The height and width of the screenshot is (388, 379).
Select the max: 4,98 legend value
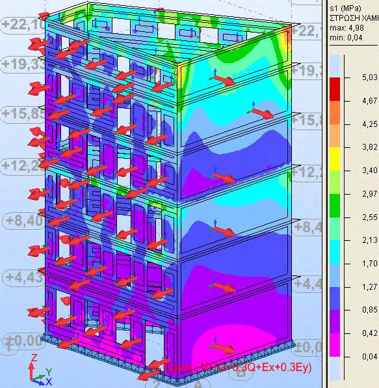pos(346,28)
